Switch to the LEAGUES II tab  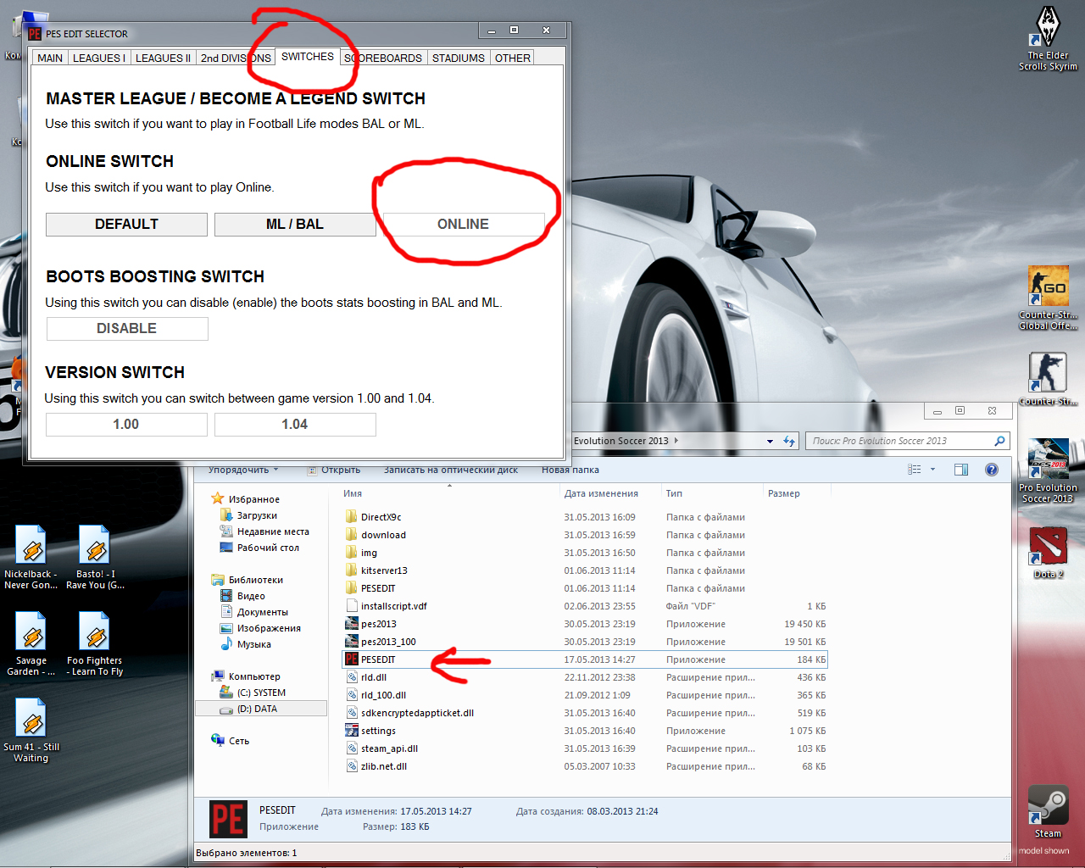click(163, 58)
